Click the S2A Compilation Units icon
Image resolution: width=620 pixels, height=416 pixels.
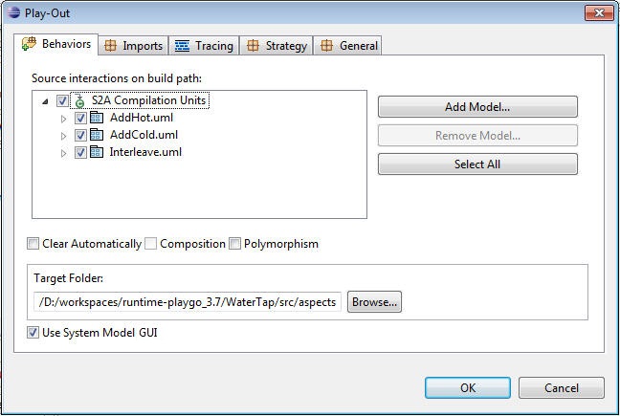pos(79,100)
